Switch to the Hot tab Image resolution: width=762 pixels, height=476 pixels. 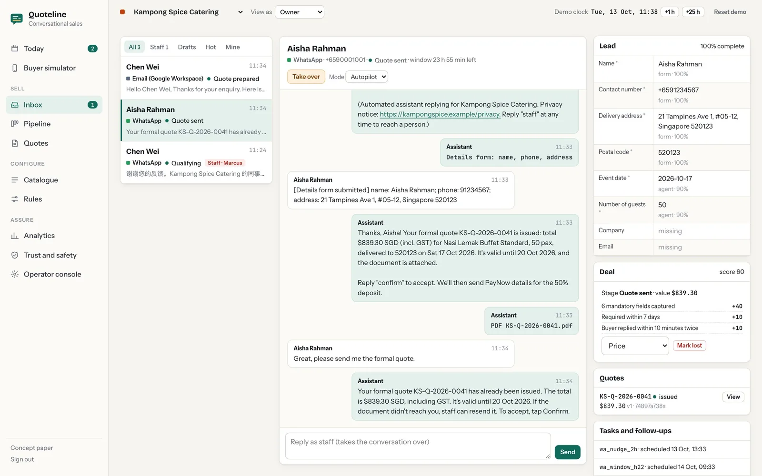[x=211, y=47]
